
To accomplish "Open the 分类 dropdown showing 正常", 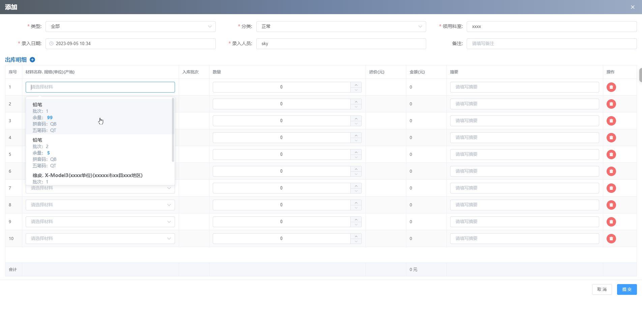I will coord(341,27).
